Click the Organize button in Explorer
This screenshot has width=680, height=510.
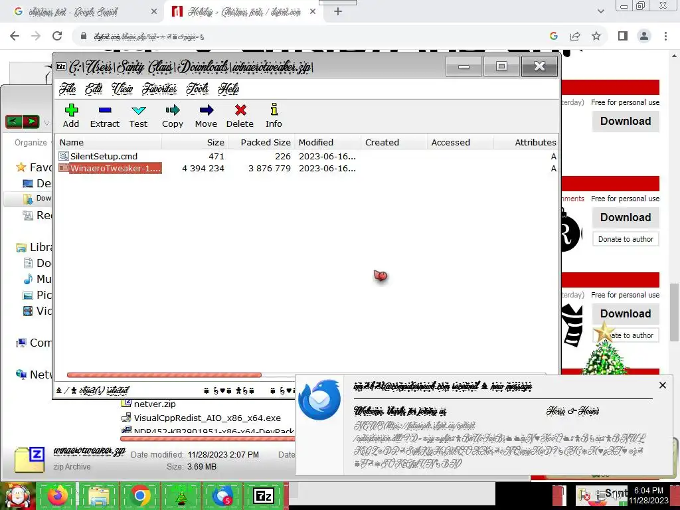point(31,143)
